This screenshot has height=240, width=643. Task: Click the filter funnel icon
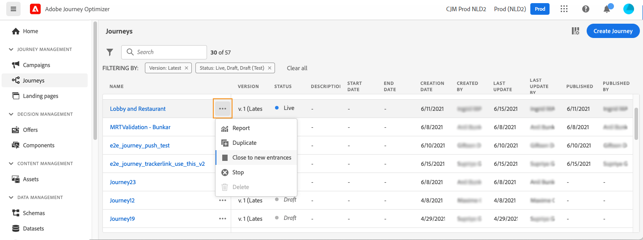pyautogui.click(x=110, y=52)
